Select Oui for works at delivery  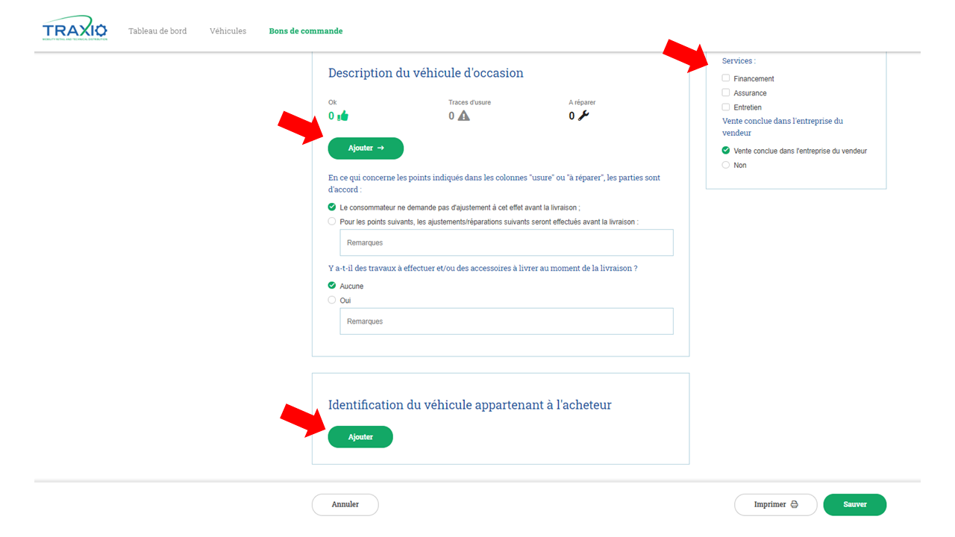pos(332,300)
